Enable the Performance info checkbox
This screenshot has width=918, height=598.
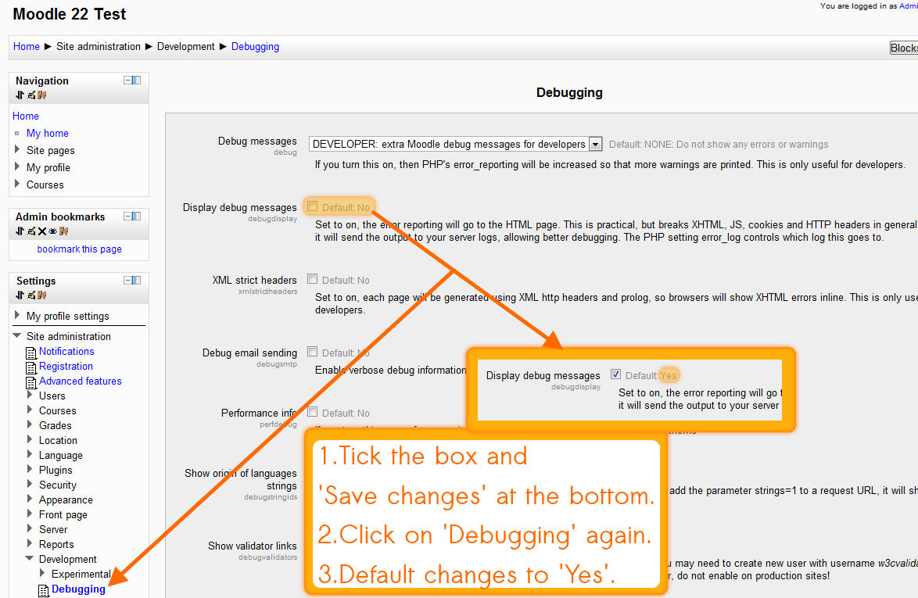(313, 412)
